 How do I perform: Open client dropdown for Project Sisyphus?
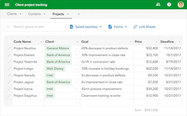point(77,96)
